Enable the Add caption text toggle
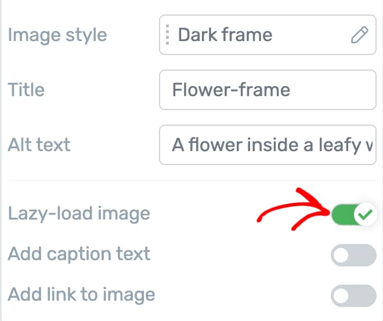Image resolution: width=383 pixels, height=321 pixels. point(353,256)
